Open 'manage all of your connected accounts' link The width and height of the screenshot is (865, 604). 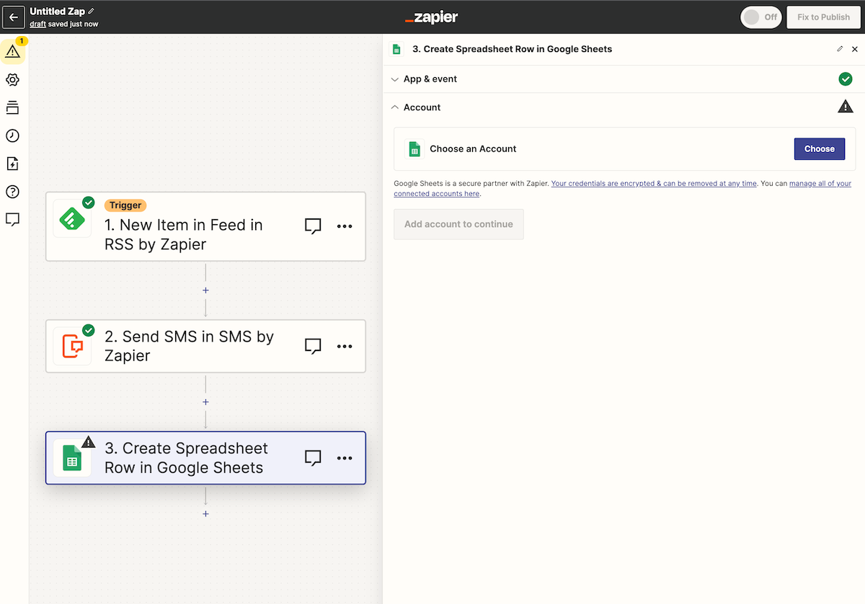(820, 184)
